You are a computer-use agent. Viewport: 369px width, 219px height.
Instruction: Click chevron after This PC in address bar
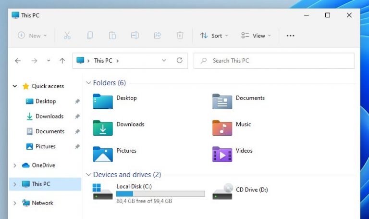[117, 61]
